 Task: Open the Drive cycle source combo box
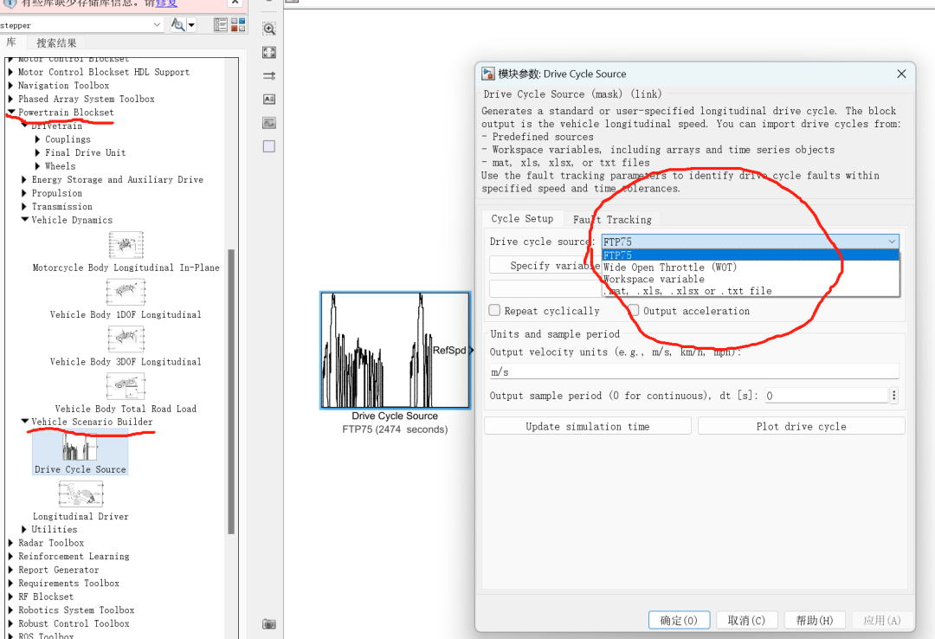click(x=750, y=242)
